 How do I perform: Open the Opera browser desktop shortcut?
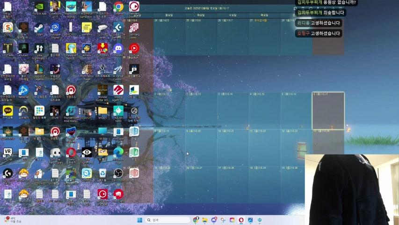click(71, 152)
